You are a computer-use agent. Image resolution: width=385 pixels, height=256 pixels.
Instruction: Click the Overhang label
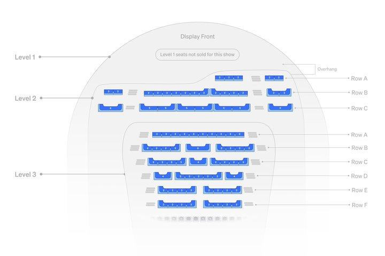coord(327,69)
